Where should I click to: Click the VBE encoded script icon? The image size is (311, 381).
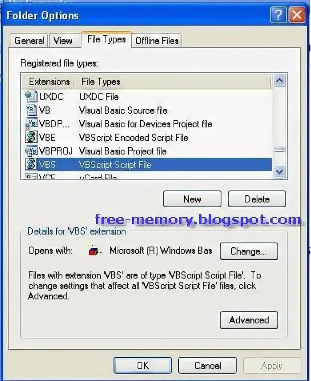tap(31, 137)
